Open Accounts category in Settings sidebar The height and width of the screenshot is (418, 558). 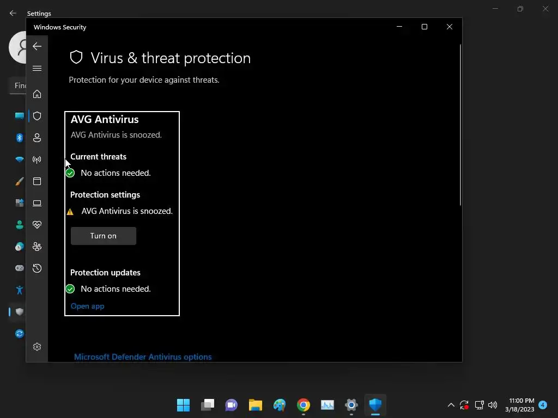click(19, 225)
